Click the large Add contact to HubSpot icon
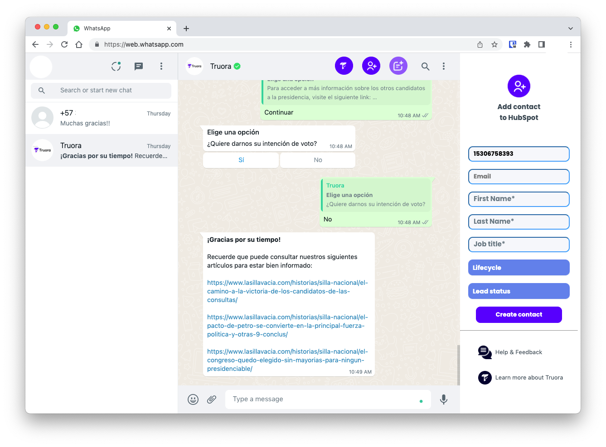606x447 pixels. (519, 86)
